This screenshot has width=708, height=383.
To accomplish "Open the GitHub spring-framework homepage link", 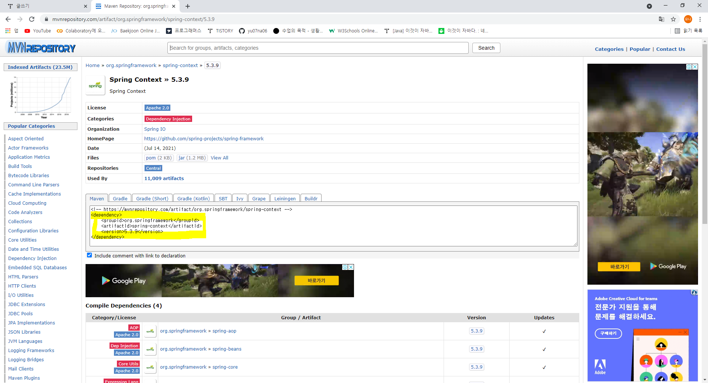I will coord(204,138).
